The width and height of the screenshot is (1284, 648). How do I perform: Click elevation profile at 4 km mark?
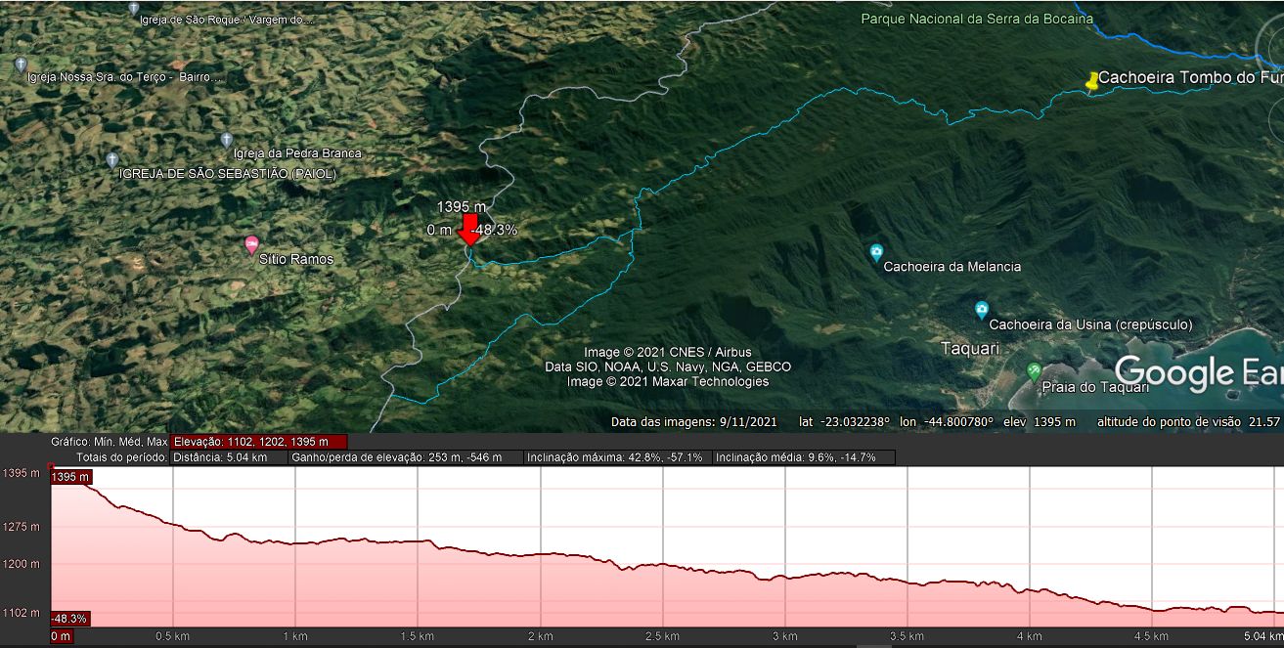click(1029, 591)
